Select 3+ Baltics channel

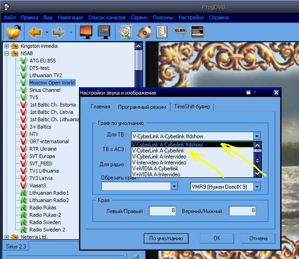coord(40,127)
